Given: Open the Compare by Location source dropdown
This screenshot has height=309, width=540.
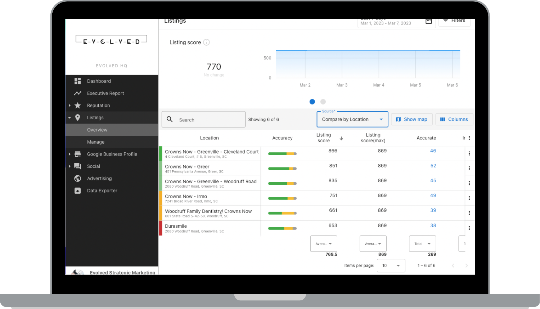Looking at the screenshot, I should [352, 119].
